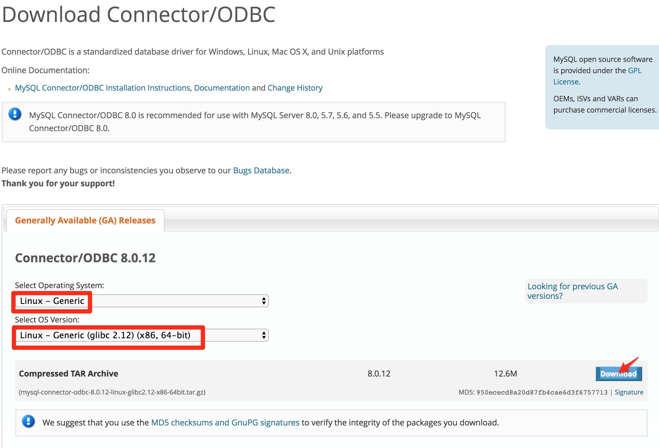Open the Change History link
This screenshot has height=448, width=659.
295,88
